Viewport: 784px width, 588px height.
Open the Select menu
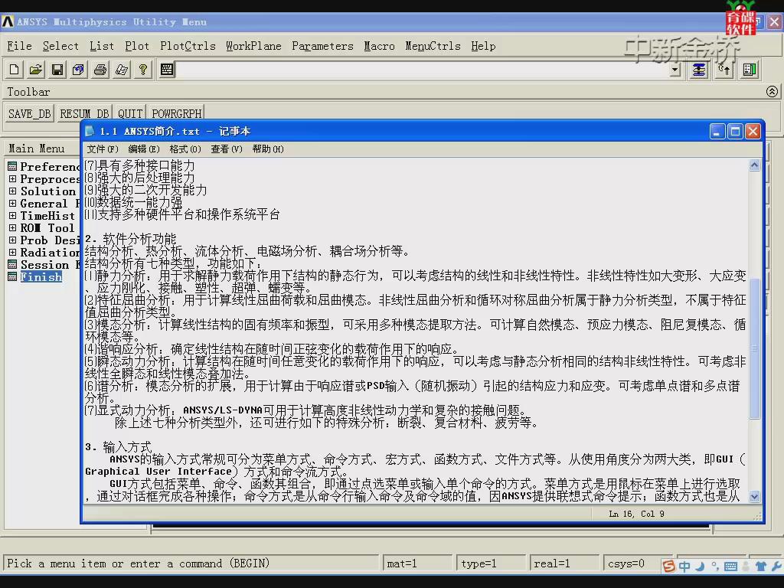tap(60, 46)
